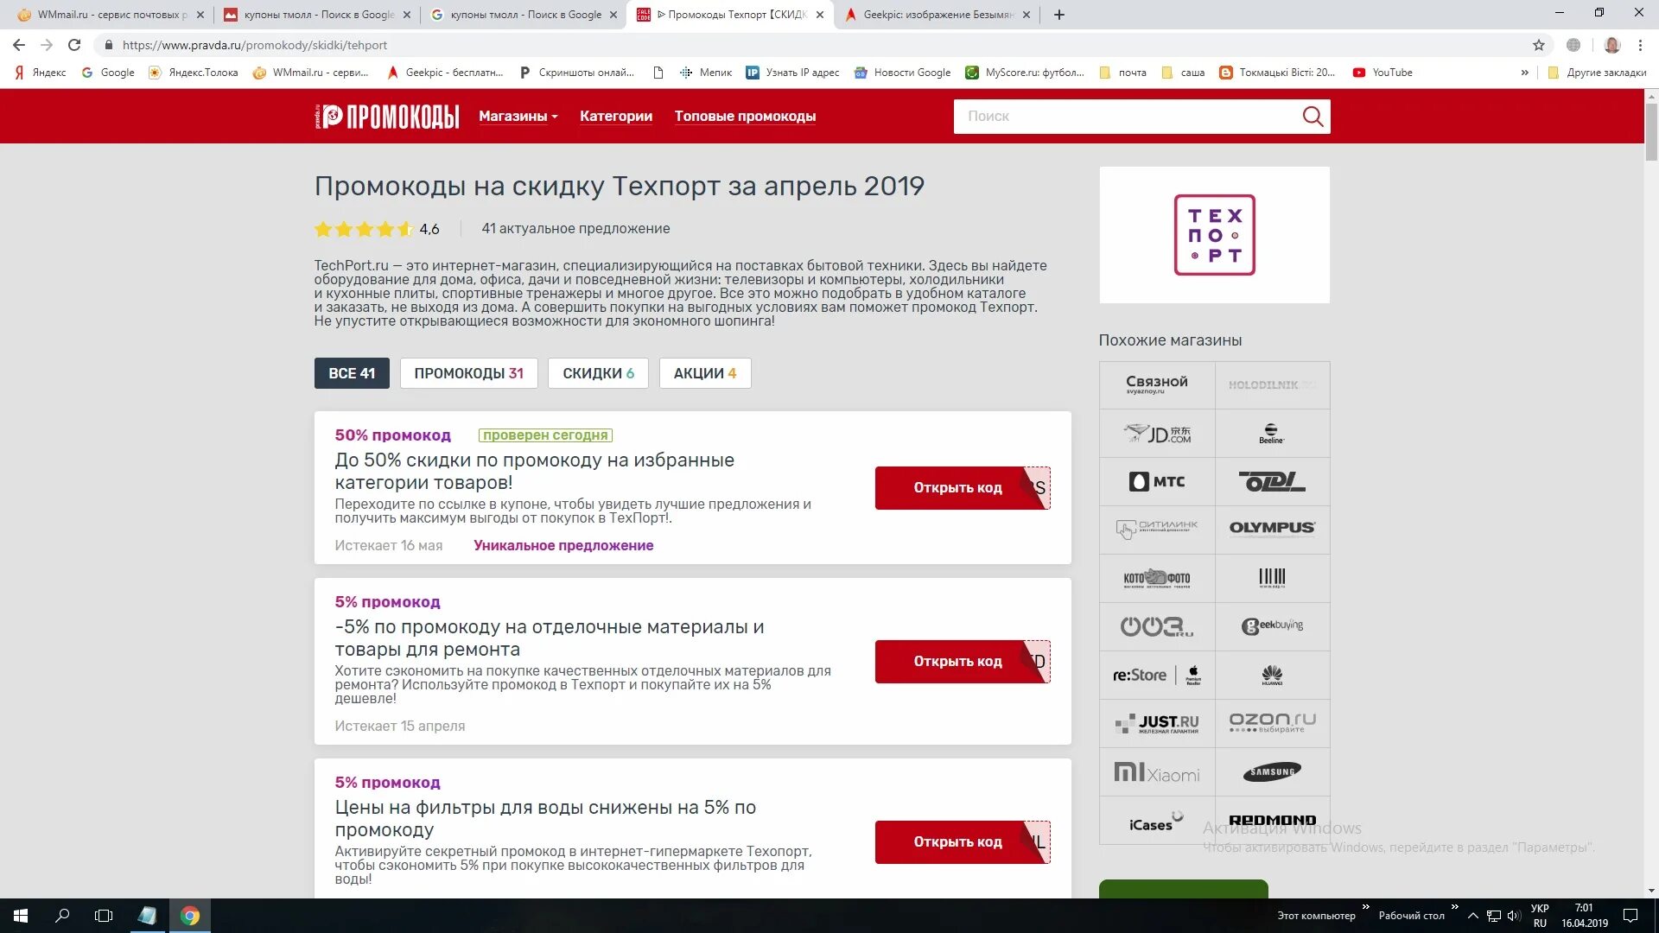Expand the Категории dropdown menu
The image size is (1659, 933).
click(x=616, y=117)
